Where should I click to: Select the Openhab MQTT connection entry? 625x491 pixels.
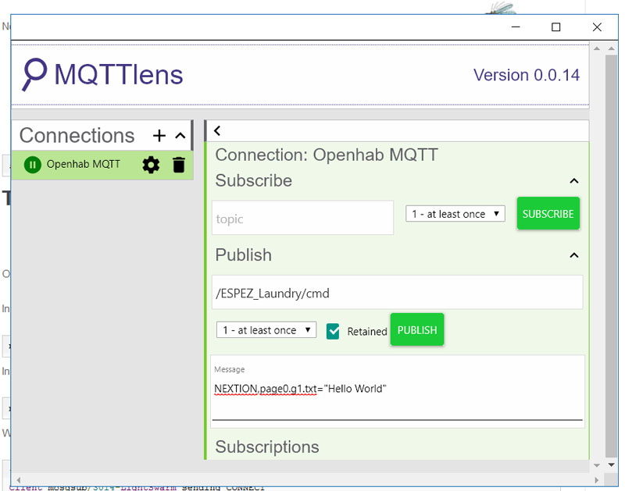click(102, 165)
